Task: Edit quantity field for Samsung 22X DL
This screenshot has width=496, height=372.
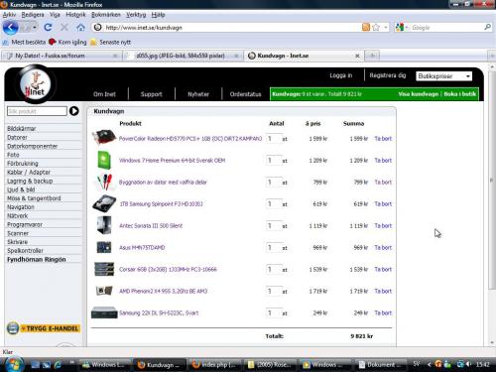Action: click(274, 312)
